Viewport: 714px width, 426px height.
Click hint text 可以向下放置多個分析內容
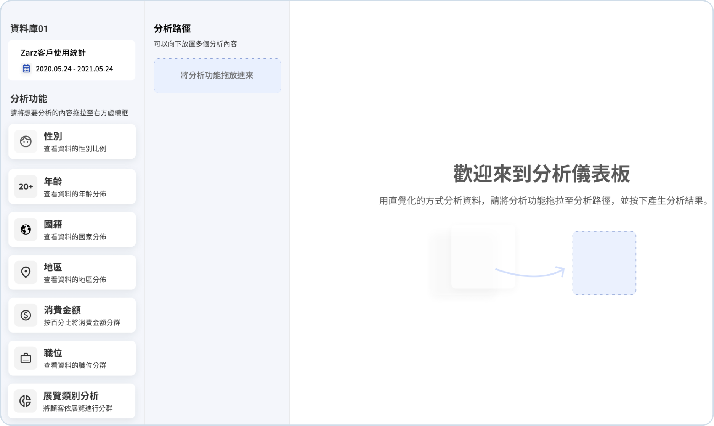click(x=196, y=44)
